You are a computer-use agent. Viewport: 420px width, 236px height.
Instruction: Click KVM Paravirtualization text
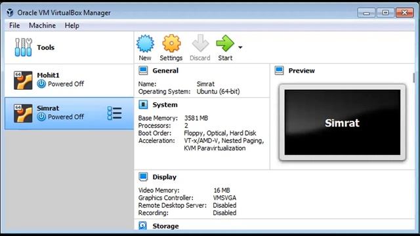pos(215,148)
